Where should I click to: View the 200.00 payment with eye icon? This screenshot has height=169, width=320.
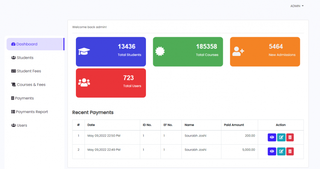click(x=272, y=137)
